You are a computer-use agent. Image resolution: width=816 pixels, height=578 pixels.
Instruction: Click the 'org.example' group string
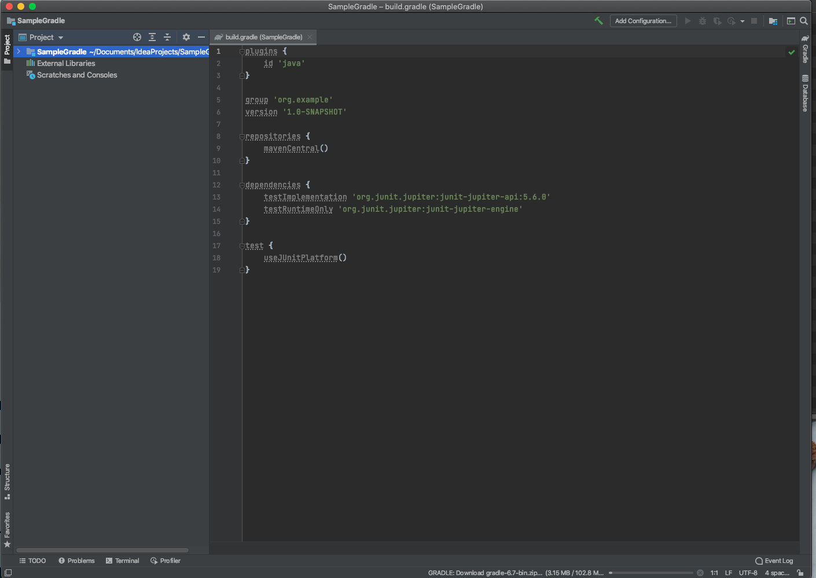pyautogui.click(x=303, y=100)
